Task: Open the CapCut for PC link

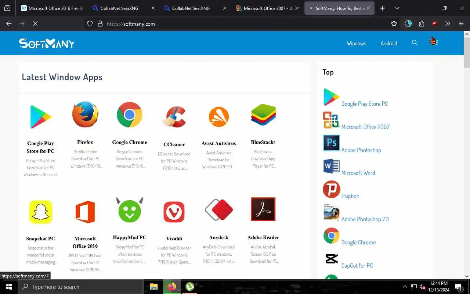Action: (x=357, y=265)
